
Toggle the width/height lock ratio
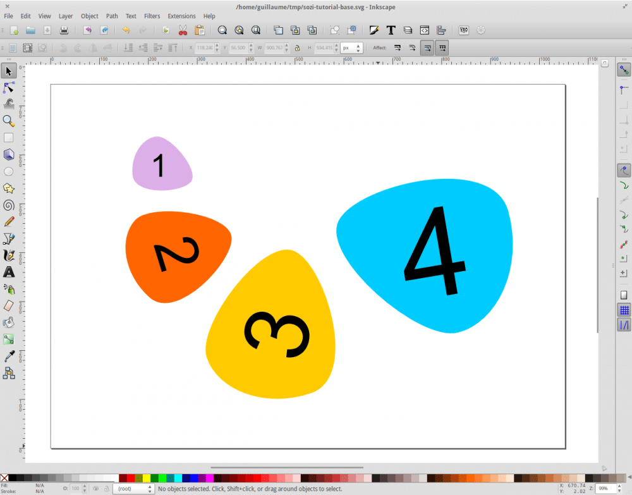pos(297,47)
